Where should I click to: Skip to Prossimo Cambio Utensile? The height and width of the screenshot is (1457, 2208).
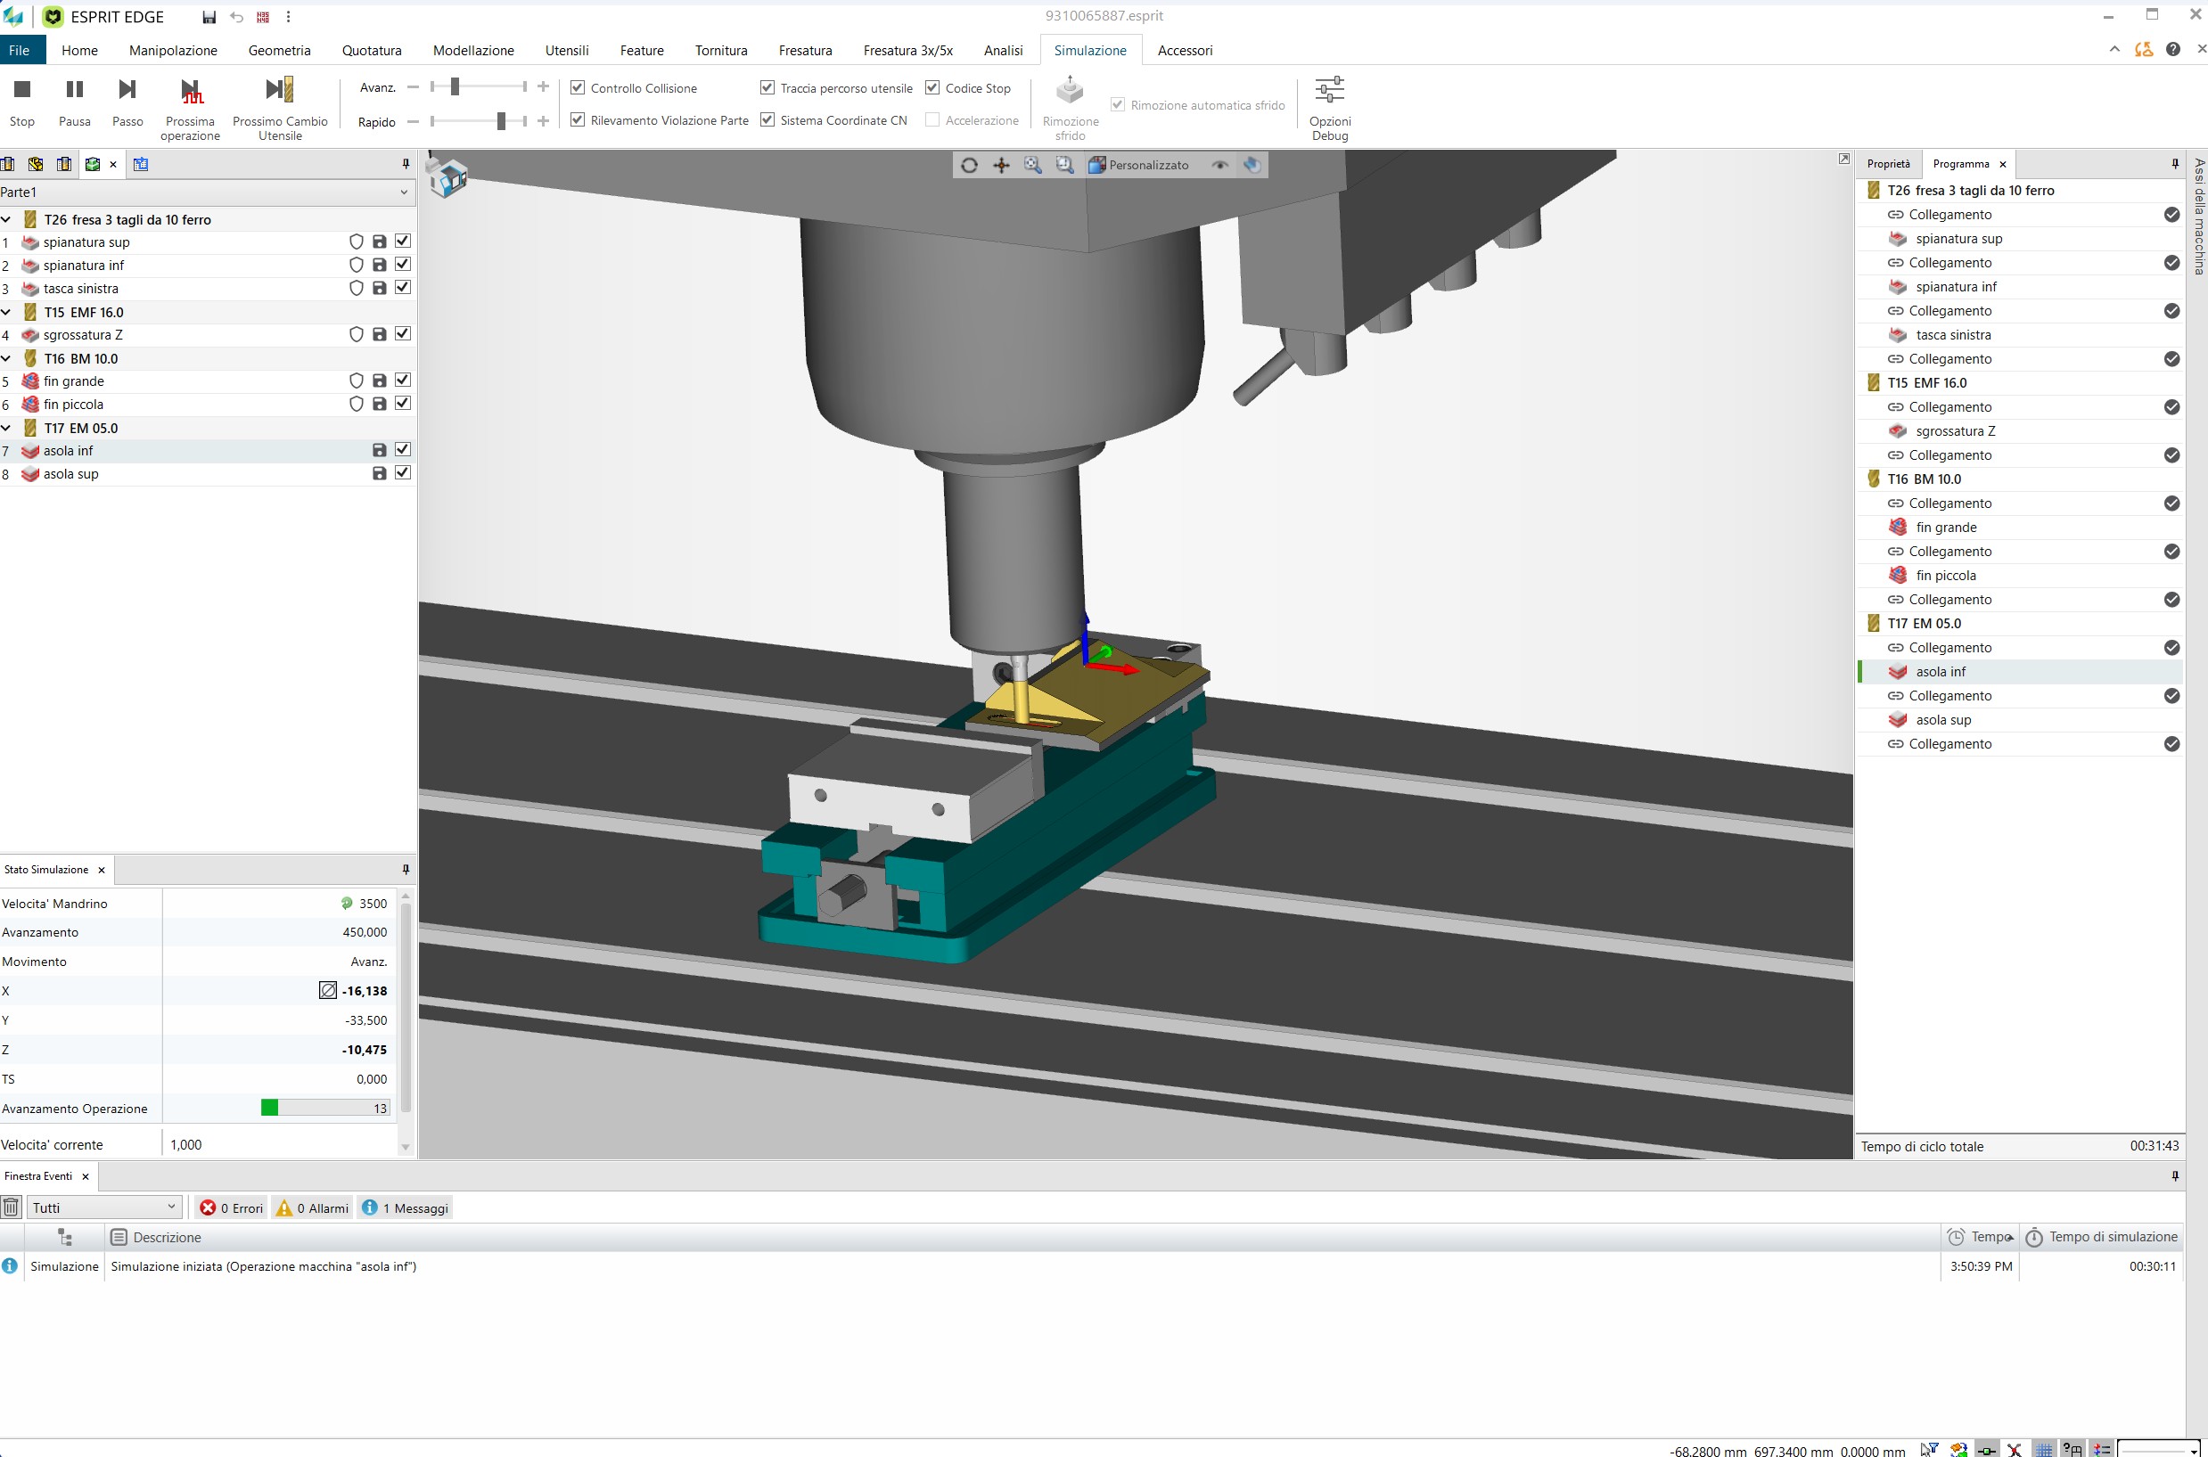[280, 108]
